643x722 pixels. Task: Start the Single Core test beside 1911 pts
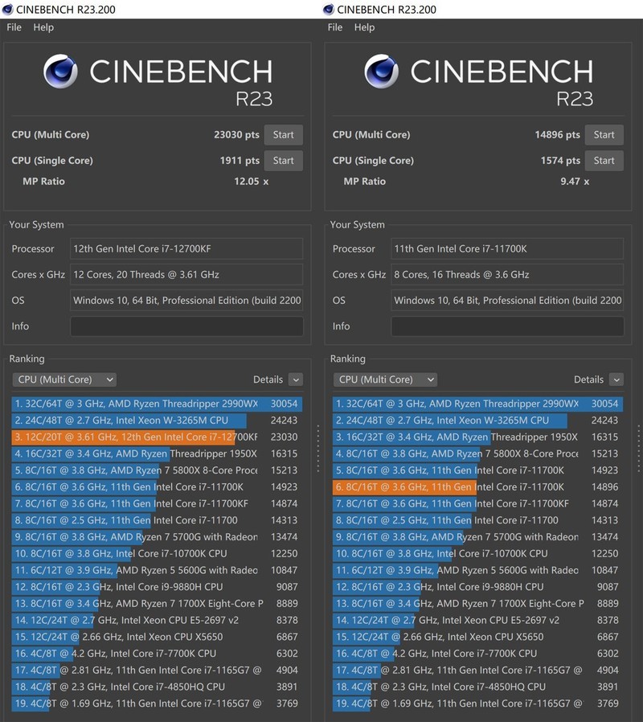[x=283, y=161]
